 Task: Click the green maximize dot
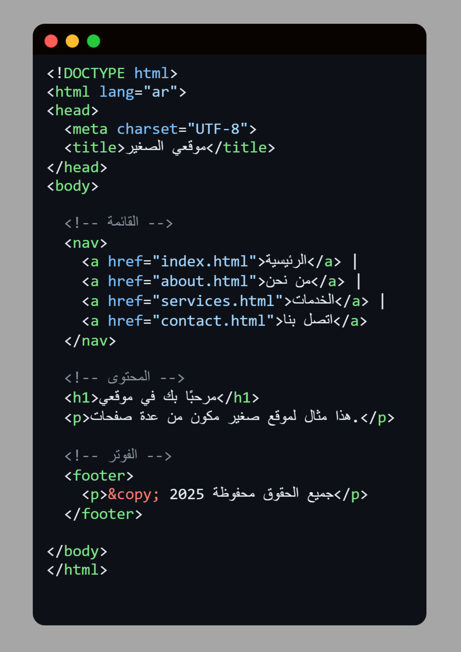point(94,41)
